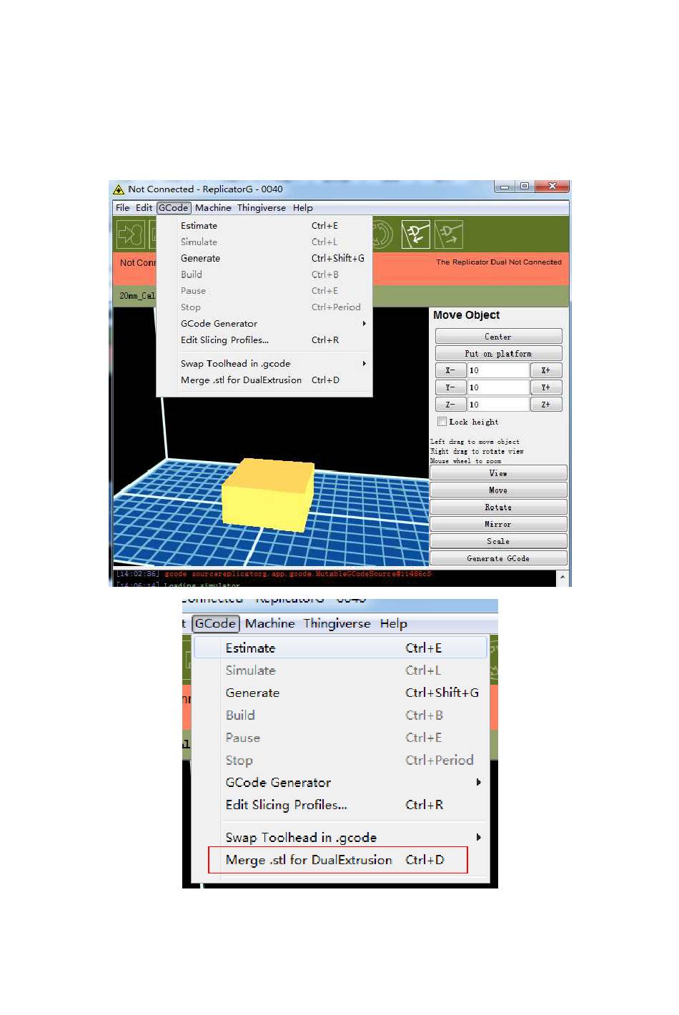Click the Y distance input field
Screen dimensions: 679x1015
[x=498, y=387]
